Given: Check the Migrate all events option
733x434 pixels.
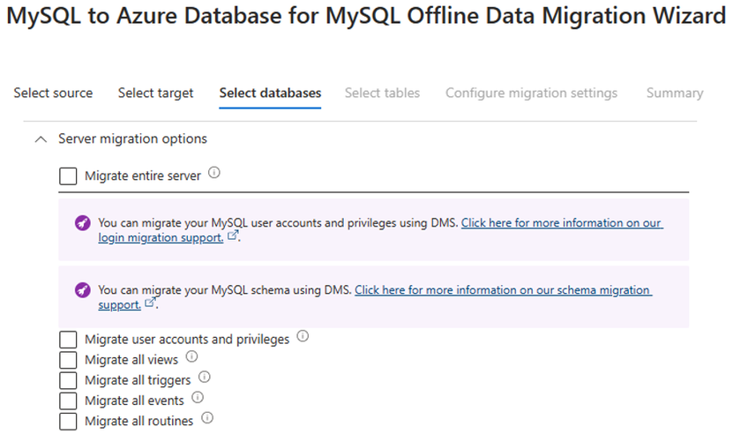Looking at the screenshot, I should [x=68, y=400].
